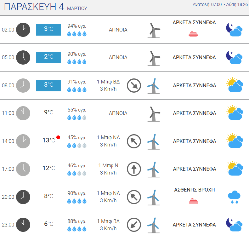The image size is (249, 235).
Task: Click the southwest wind arrow at 23:00
Action: [x=134, y=225]
